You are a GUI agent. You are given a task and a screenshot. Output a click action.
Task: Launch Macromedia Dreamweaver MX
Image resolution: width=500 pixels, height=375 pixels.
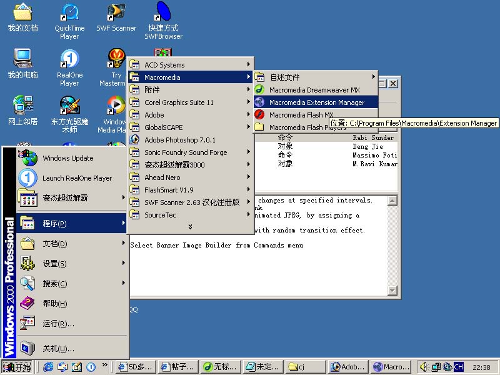316,89
